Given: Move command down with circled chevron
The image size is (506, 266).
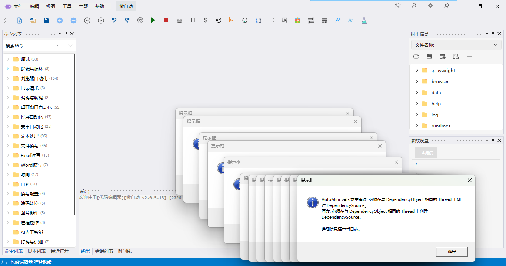Looking at the screenshot, I should tap(101, 20).
